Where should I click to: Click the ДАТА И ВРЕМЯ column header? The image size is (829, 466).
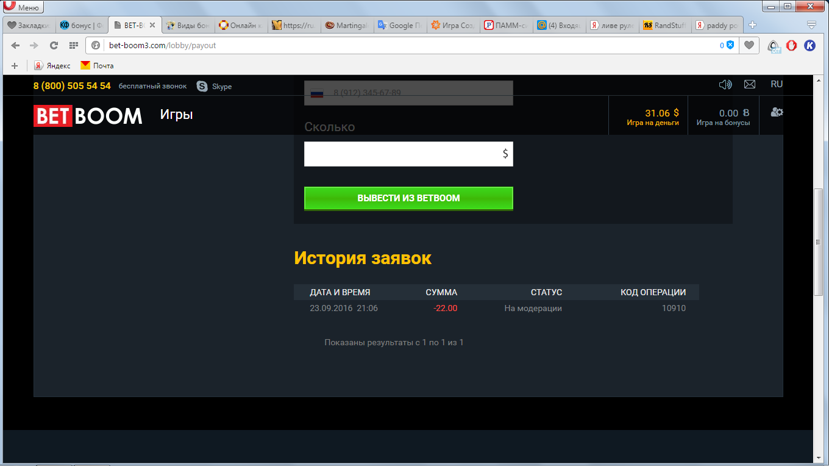pos(340,292)
